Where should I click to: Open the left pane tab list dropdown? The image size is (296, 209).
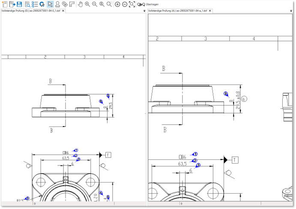144,11
